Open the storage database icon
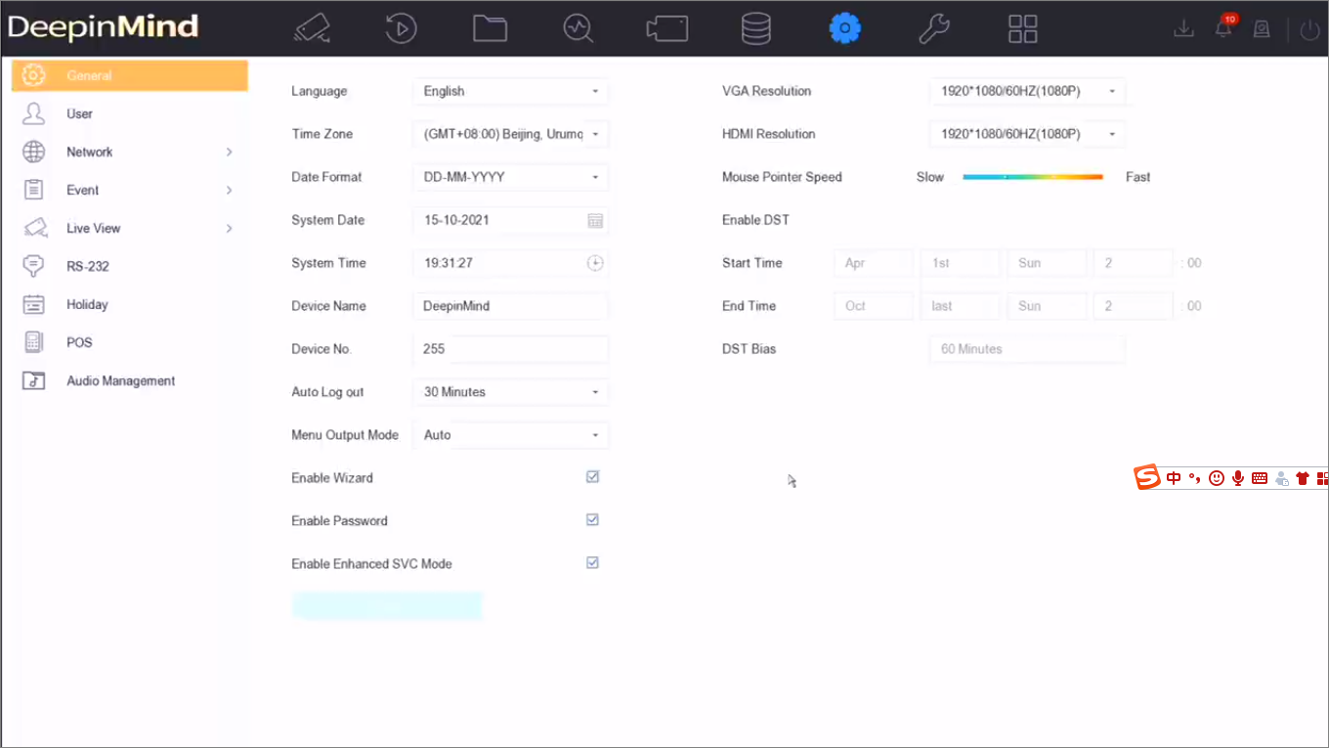This screenshot has height=748, width=1329. (755, 28)
